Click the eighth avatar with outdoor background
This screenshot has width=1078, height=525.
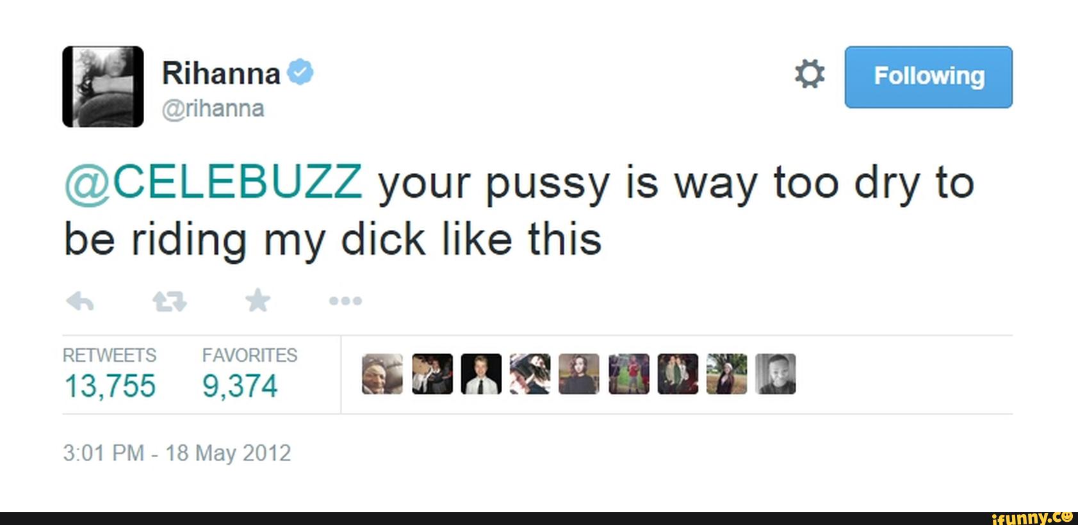[727, 374]
